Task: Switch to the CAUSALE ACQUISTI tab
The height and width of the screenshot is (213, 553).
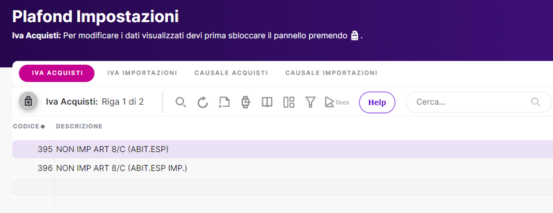Action: click(231, 73)
